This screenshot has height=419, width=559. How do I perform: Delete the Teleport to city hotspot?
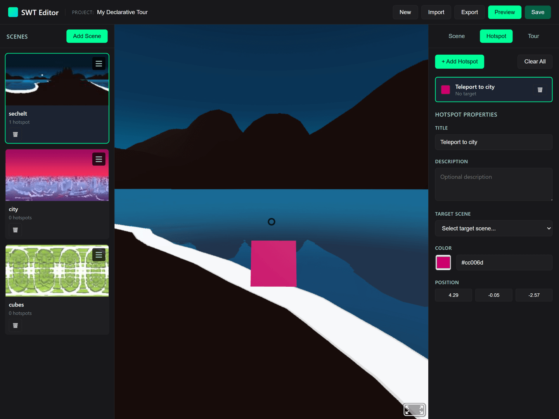[540, 90]
